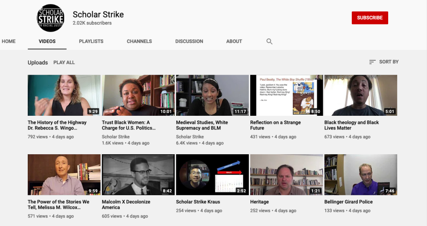This screenshot has height=226, width=427.
Task: Click title 'Malcolm X Decolonize America'
Action: 126,205
